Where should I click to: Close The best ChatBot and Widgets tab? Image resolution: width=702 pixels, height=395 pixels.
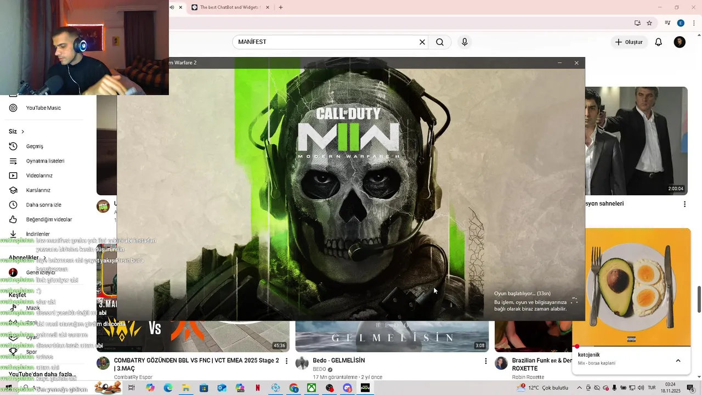(269, 8)
